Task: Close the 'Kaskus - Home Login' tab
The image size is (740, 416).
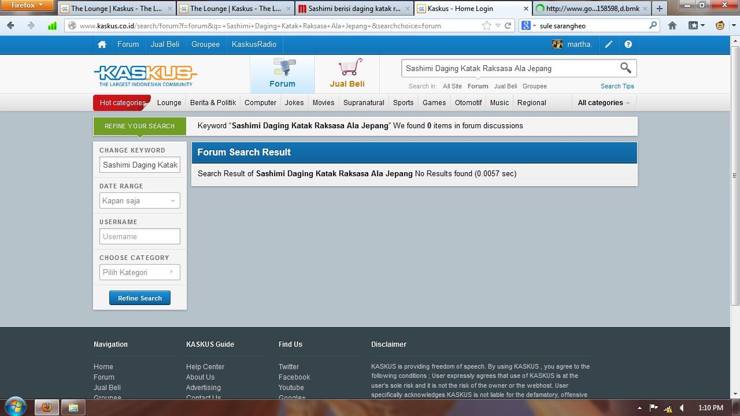Action: coord(526,9)
